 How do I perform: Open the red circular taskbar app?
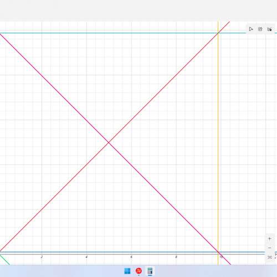(138, 271)
